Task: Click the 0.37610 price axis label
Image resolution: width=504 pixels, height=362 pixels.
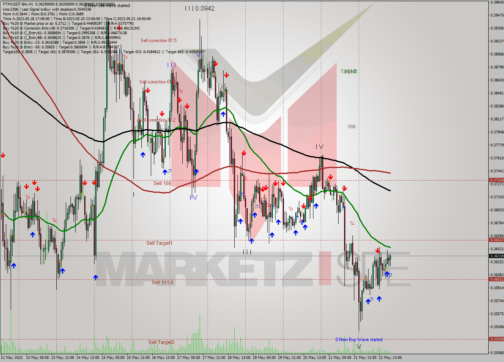Action: tap(497, 158)
